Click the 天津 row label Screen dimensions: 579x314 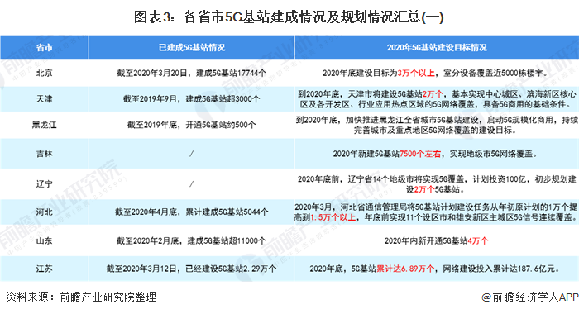[x=45, y=99]
